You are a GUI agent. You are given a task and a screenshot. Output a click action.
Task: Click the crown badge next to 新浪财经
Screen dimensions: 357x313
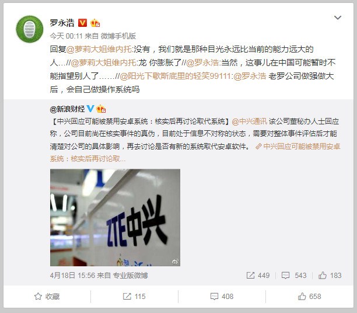coord(101,109)
